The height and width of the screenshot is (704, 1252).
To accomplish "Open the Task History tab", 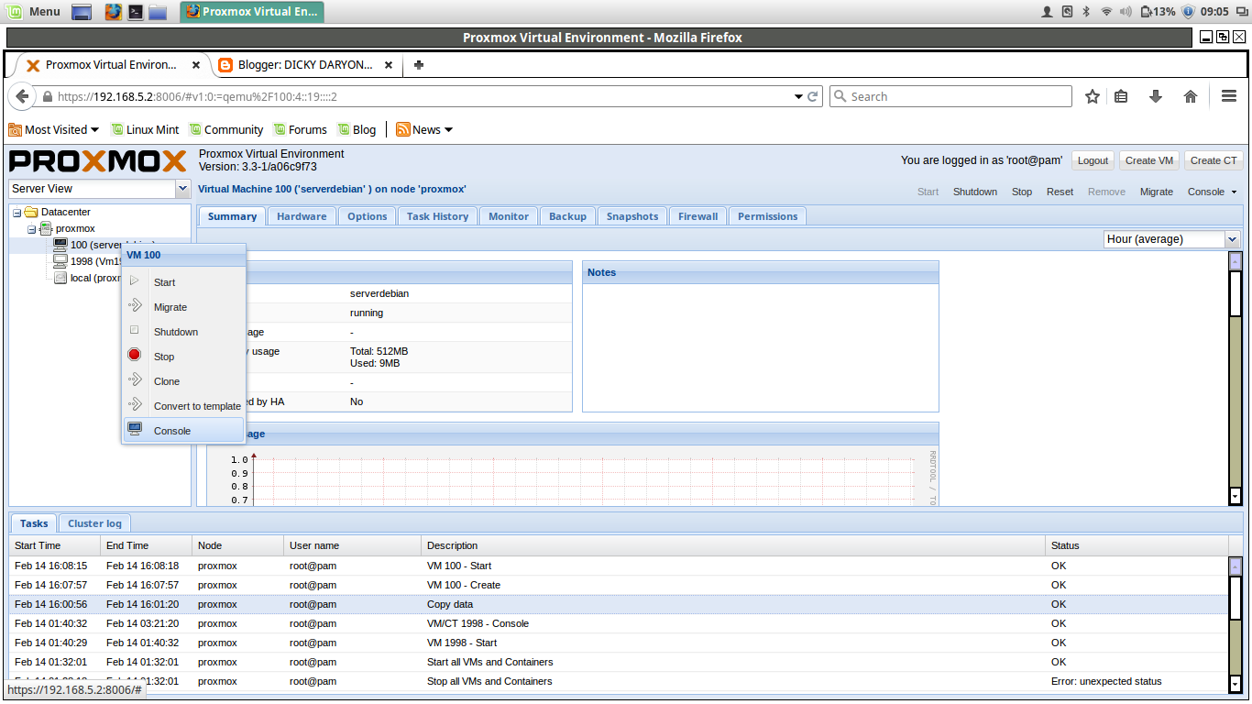I will coord(437,216).
